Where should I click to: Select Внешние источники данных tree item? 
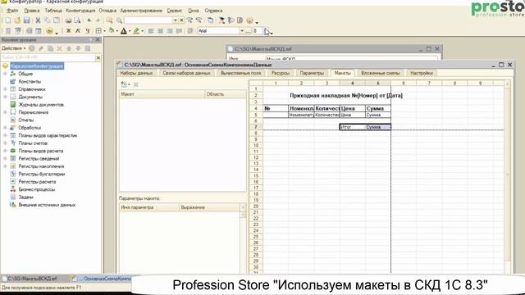click(47, 205)
